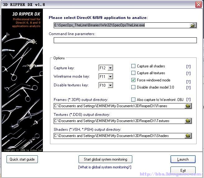
Task: Focus the Command line parameters field
Action: tap(125, 40)
